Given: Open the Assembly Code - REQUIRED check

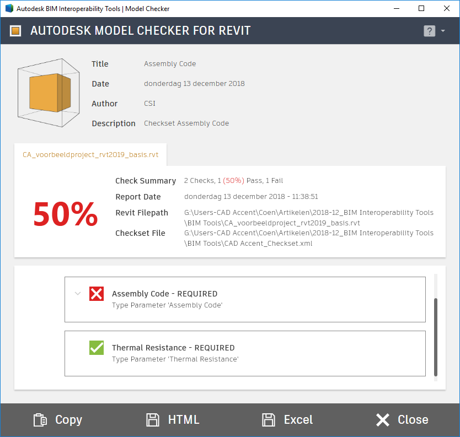Looking at the screenshot, I should tap(245, 299).
